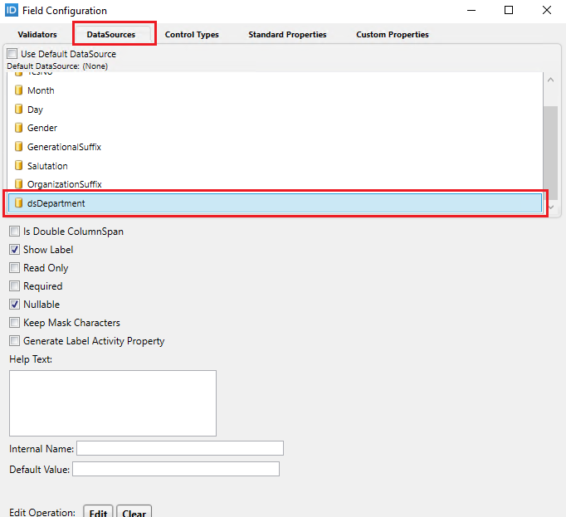Viewport: 566px width, 517px height.
Task: Switch to the Validators tab
Action: (x=37, y=35)
